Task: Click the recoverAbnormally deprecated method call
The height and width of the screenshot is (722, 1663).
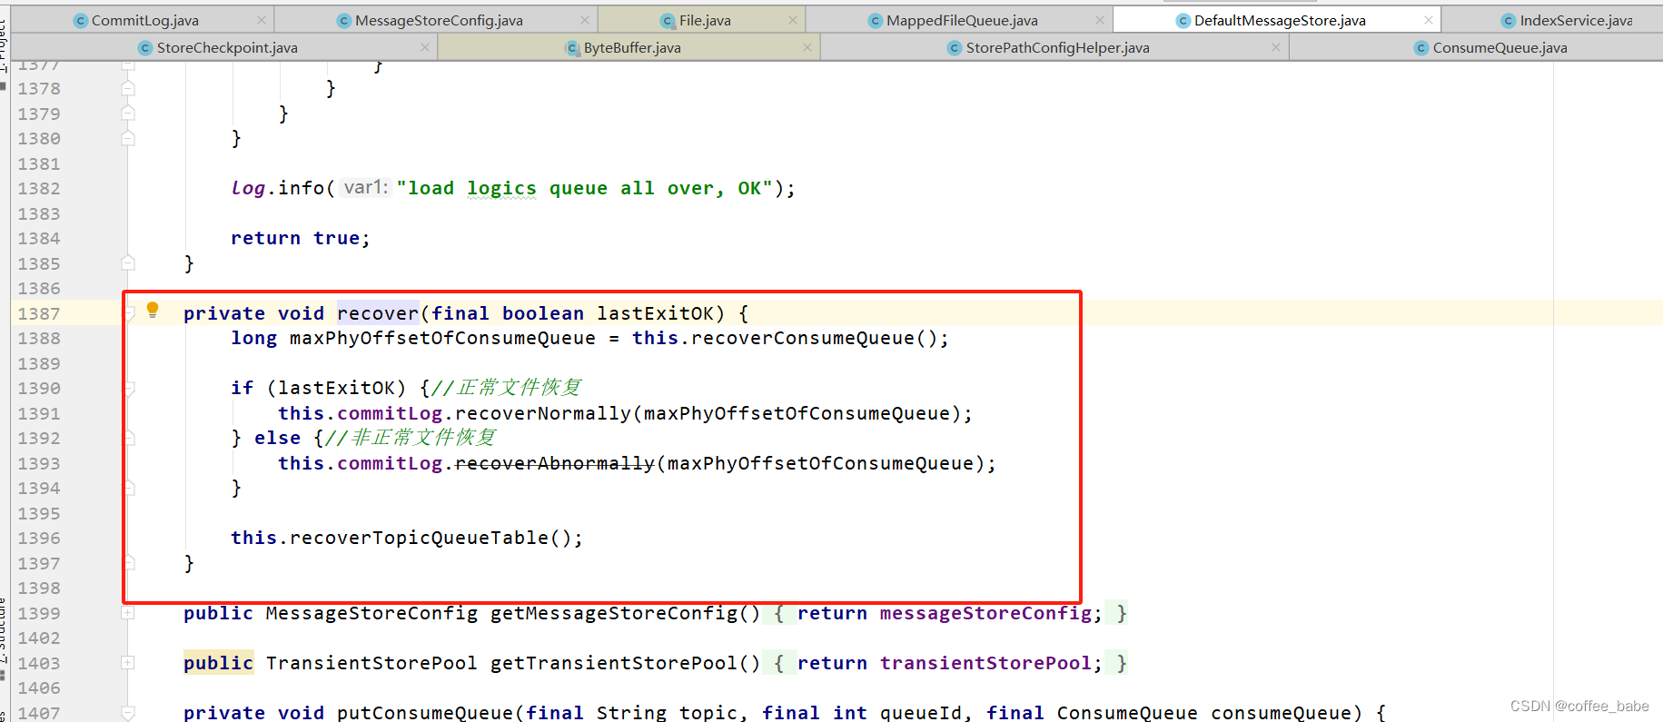Action: [x=554, y=463]
